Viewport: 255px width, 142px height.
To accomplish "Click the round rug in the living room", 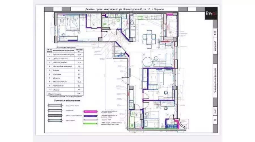I will (148, 62).
